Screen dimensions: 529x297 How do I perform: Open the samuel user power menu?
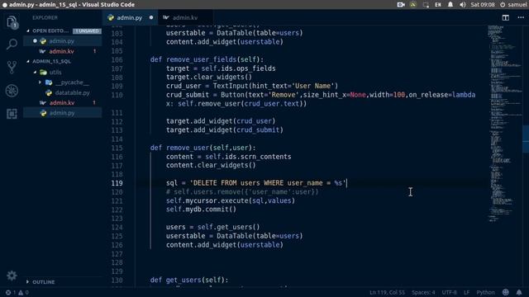point(513,5)
